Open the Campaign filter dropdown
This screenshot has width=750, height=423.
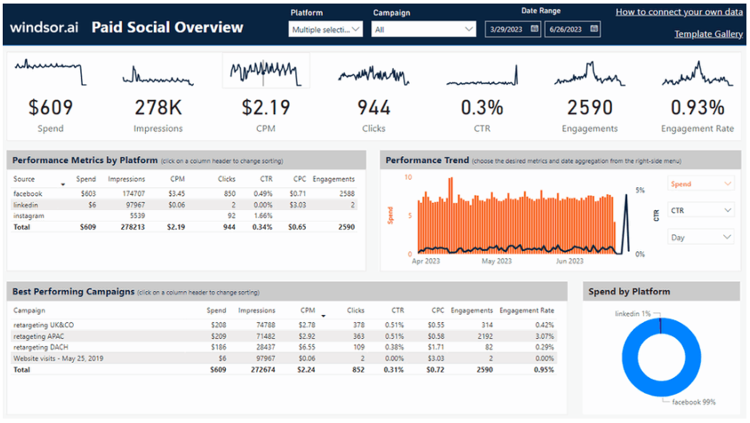[x=424, y=29]
